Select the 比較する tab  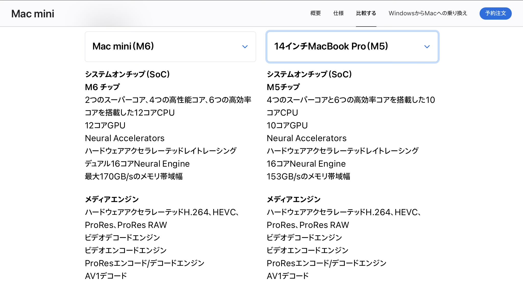366,13
